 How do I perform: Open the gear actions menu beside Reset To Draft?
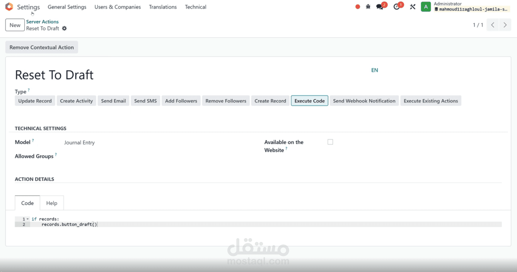(x=65, y=29)
